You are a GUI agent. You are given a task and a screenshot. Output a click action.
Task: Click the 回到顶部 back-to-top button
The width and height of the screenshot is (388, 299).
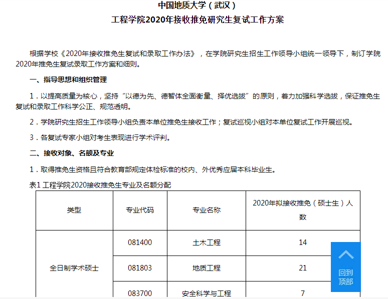[346, 267]
